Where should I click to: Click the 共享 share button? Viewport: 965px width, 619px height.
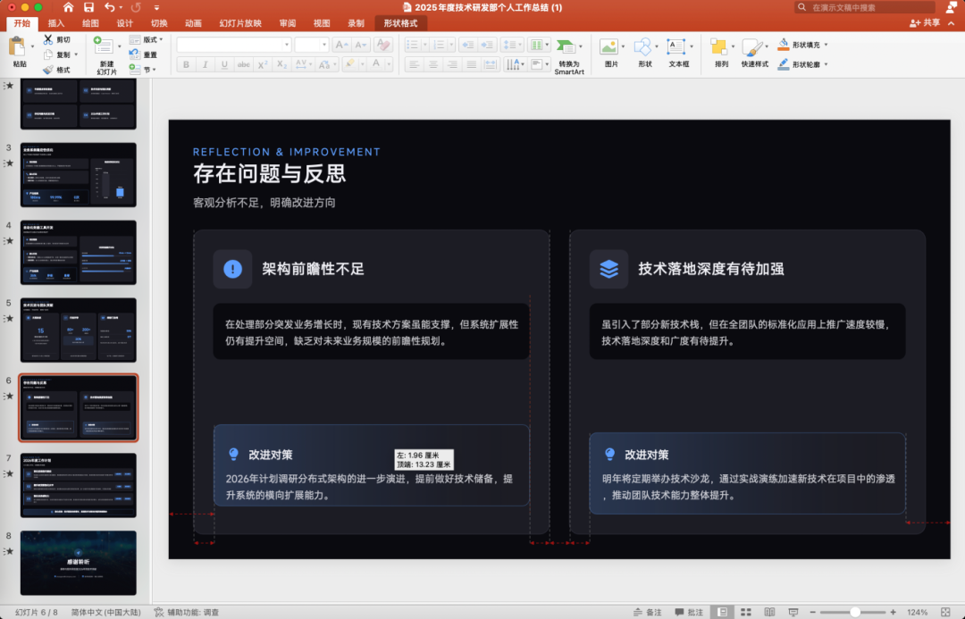[x=925, y=22]
